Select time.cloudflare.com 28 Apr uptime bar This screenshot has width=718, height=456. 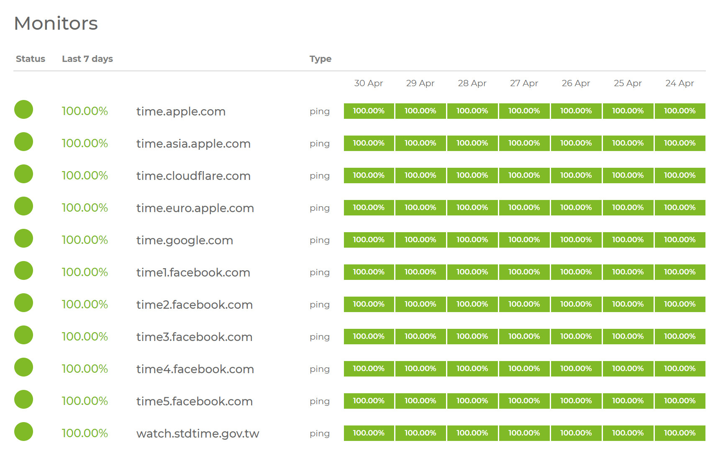(473, 175)
